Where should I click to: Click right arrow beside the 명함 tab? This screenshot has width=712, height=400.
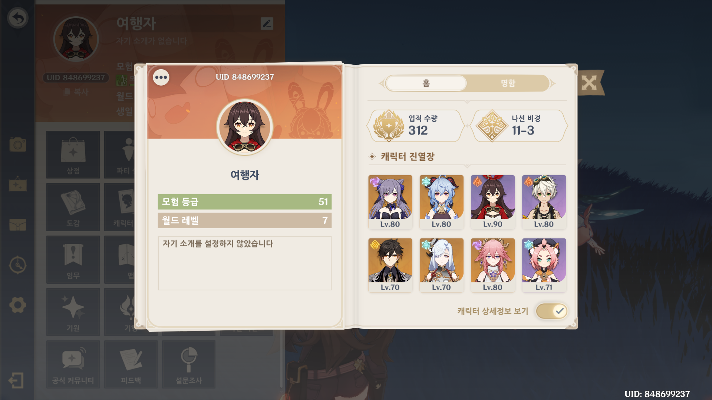click(553, 83)
